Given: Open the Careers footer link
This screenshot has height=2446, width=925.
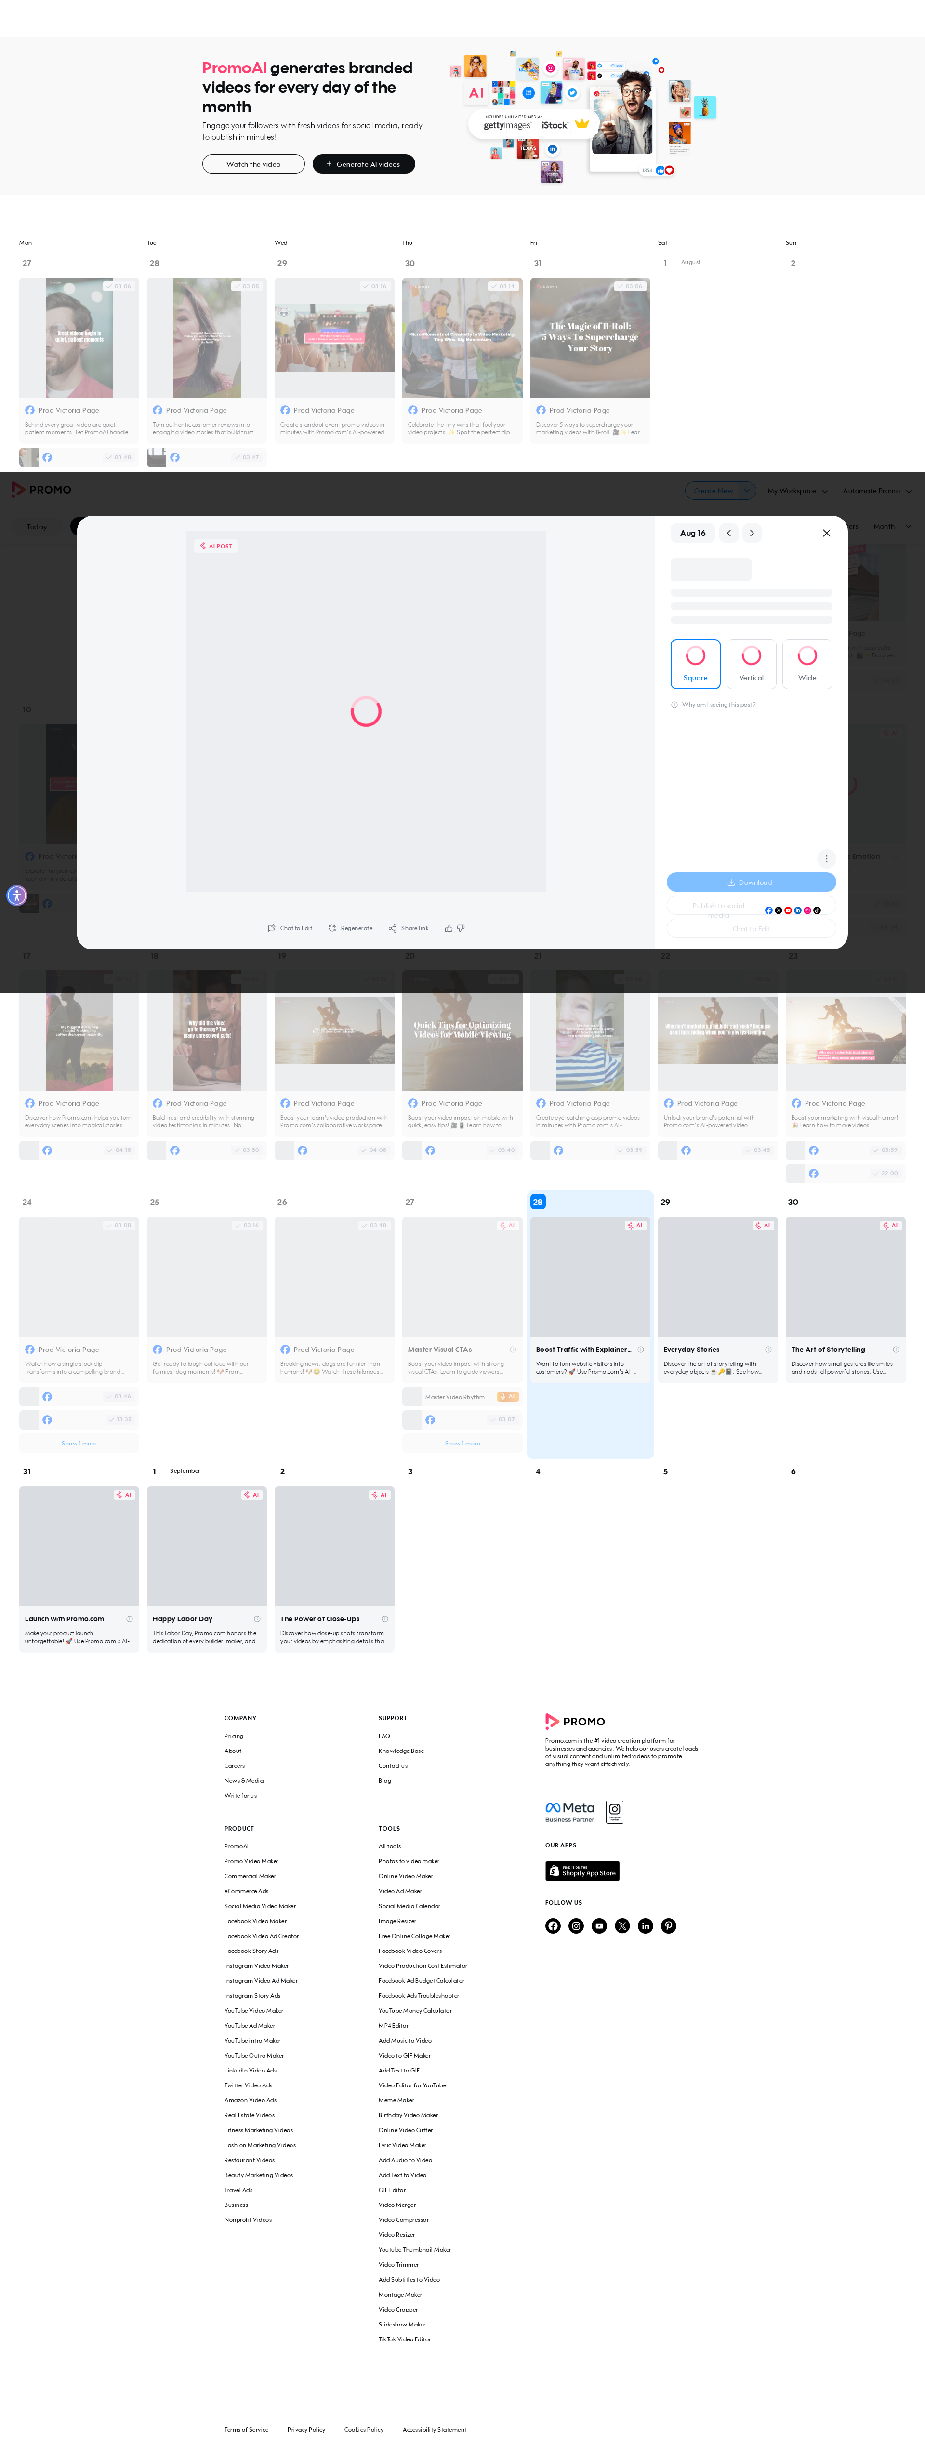Looking at the screenshot, I should coord(234,1766).
